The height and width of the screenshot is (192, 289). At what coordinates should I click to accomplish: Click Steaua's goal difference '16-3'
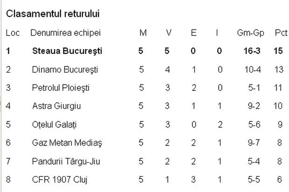point(252,51)
